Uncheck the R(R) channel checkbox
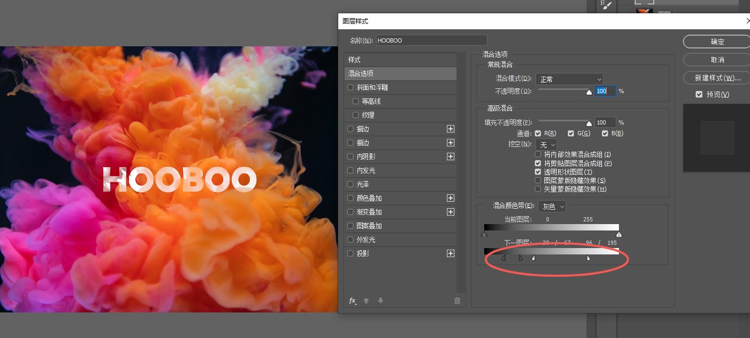 (x=538, y=133)
